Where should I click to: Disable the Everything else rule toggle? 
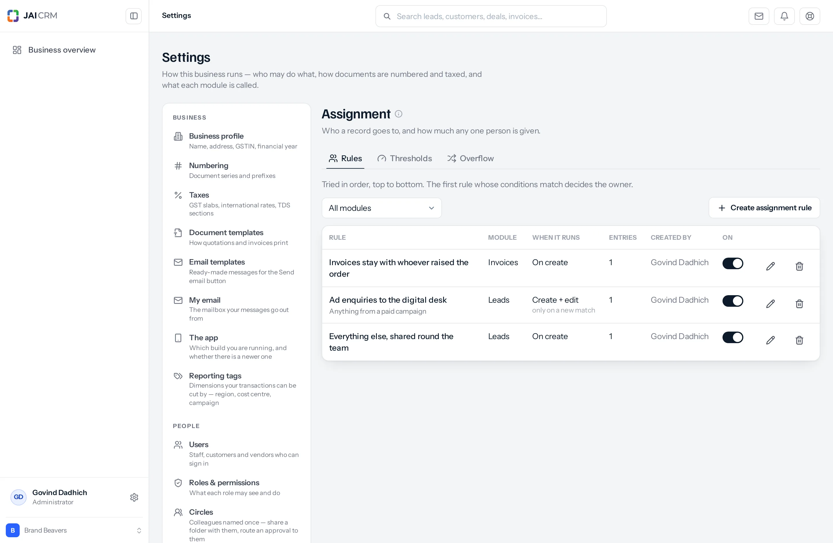tap(733, 337)
